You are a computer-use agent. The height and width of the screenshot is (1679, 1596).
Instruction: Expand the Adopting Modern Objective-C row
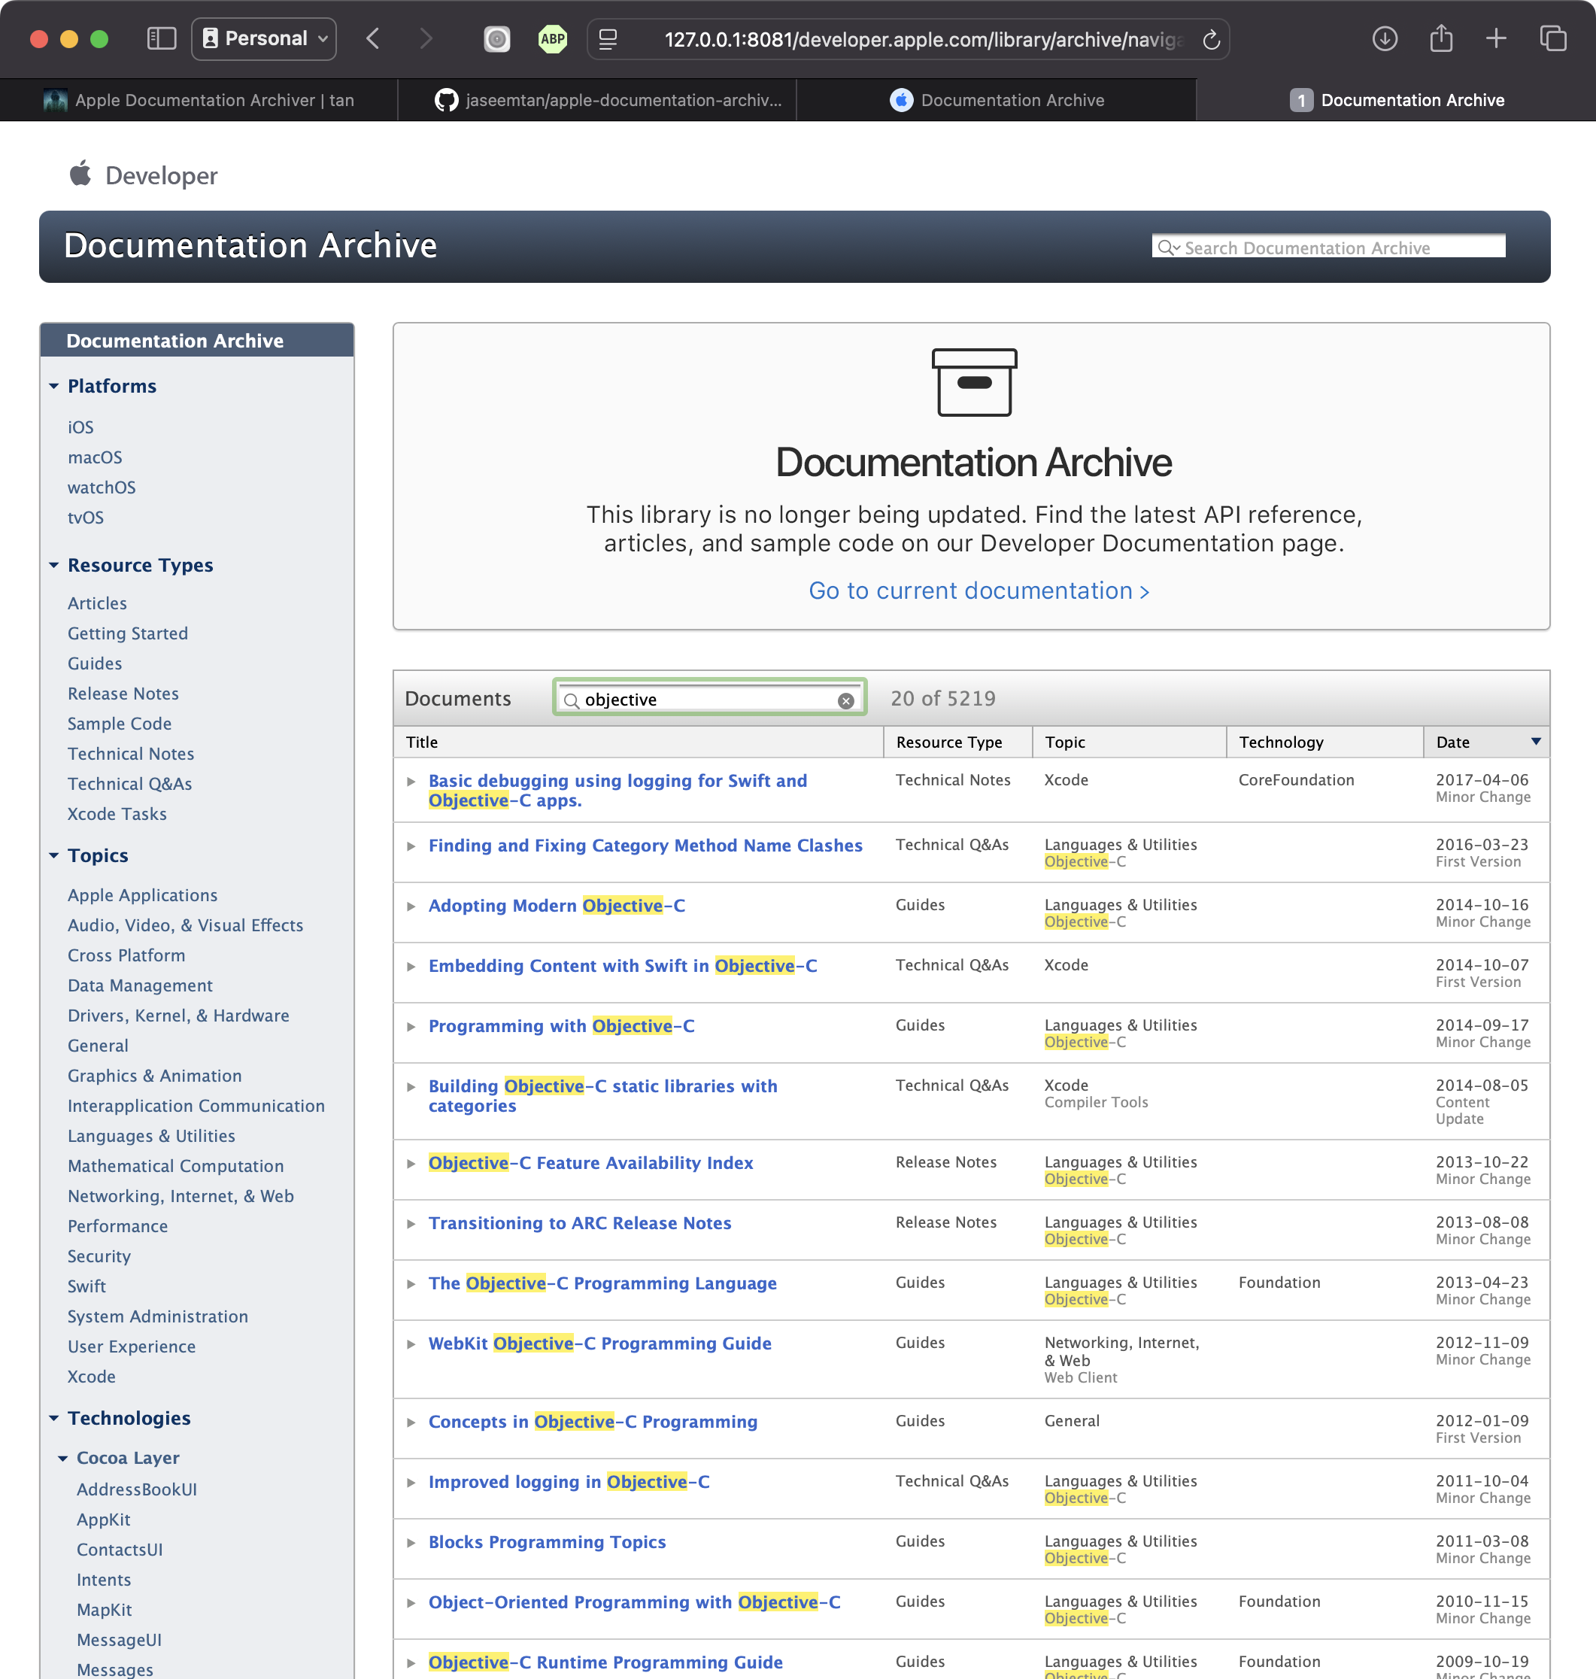411,906
